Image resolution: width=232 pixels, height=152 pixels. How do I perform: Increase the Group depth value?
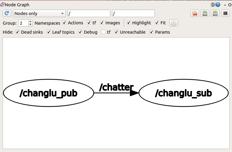[x=30, y=21]
